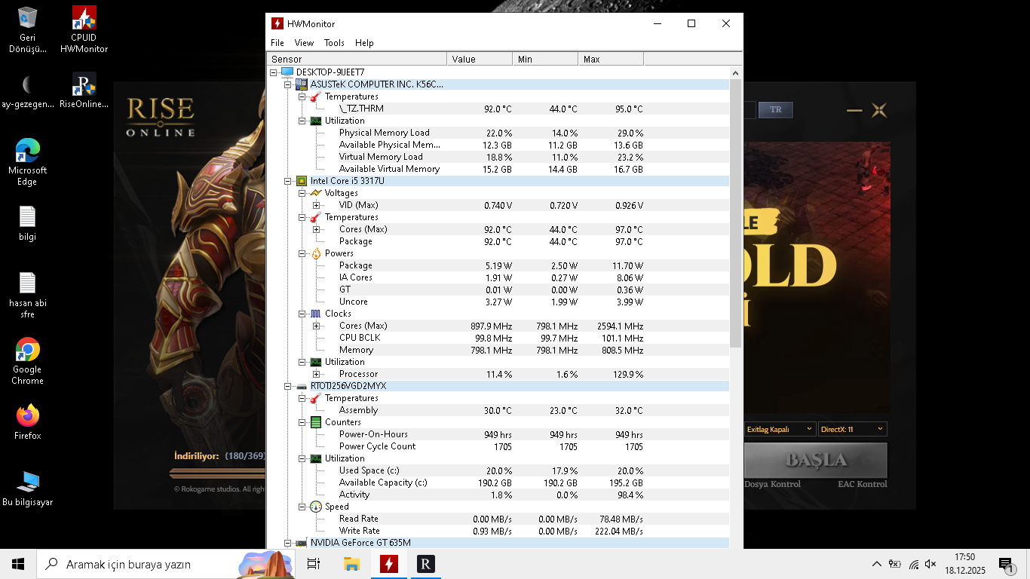The width and height of the screenshot is (1030, 579).
Task: Click the Max column header
Action: [611, 59]
